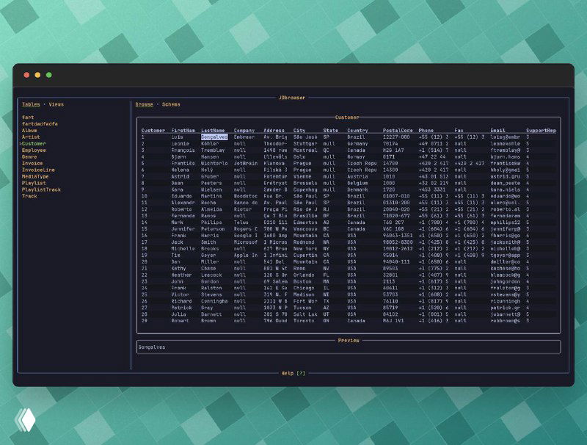This screenshot has height=445, width=587.
Task: Activate the Browse tab
Action: tap(144, 104)
